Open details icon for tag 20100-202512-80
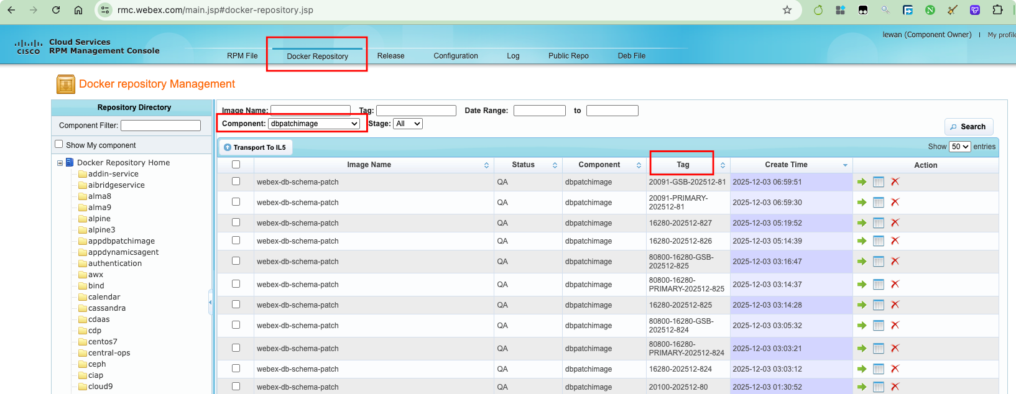This screenshot has height=394, width=1016. point(879,387)
